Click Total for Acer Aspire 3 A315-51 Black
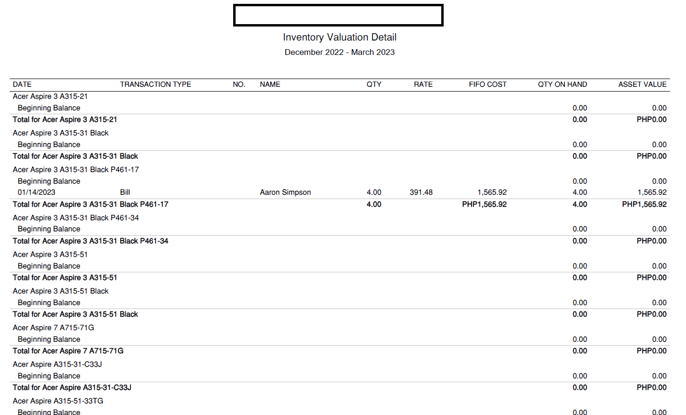Screen dimensions: 686x415 (75, 314)
